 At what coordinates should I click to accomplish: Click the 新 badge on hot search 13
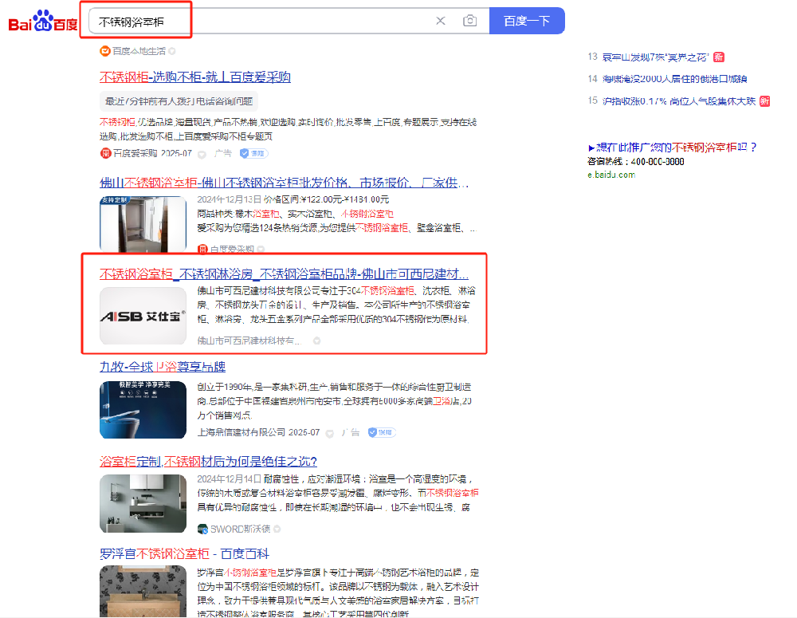tap(719, 57)
